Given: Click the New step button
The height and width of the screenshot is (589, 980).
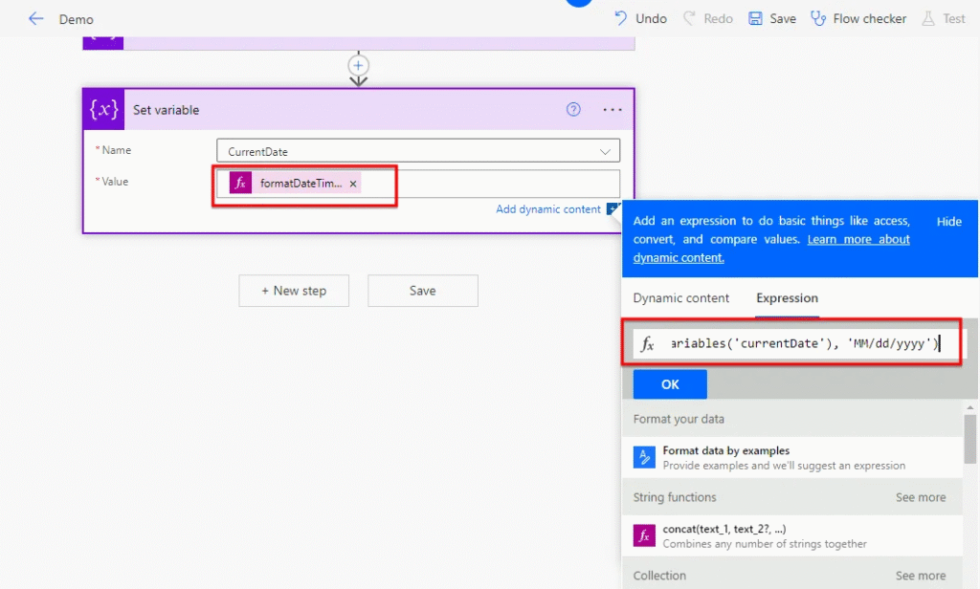Looking at the screenshot, I should click(x=294, y=291).
